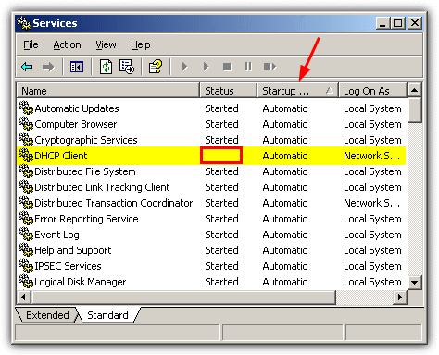
Task: Click Local System in IPSEC Services row
Action: [372, 266]
